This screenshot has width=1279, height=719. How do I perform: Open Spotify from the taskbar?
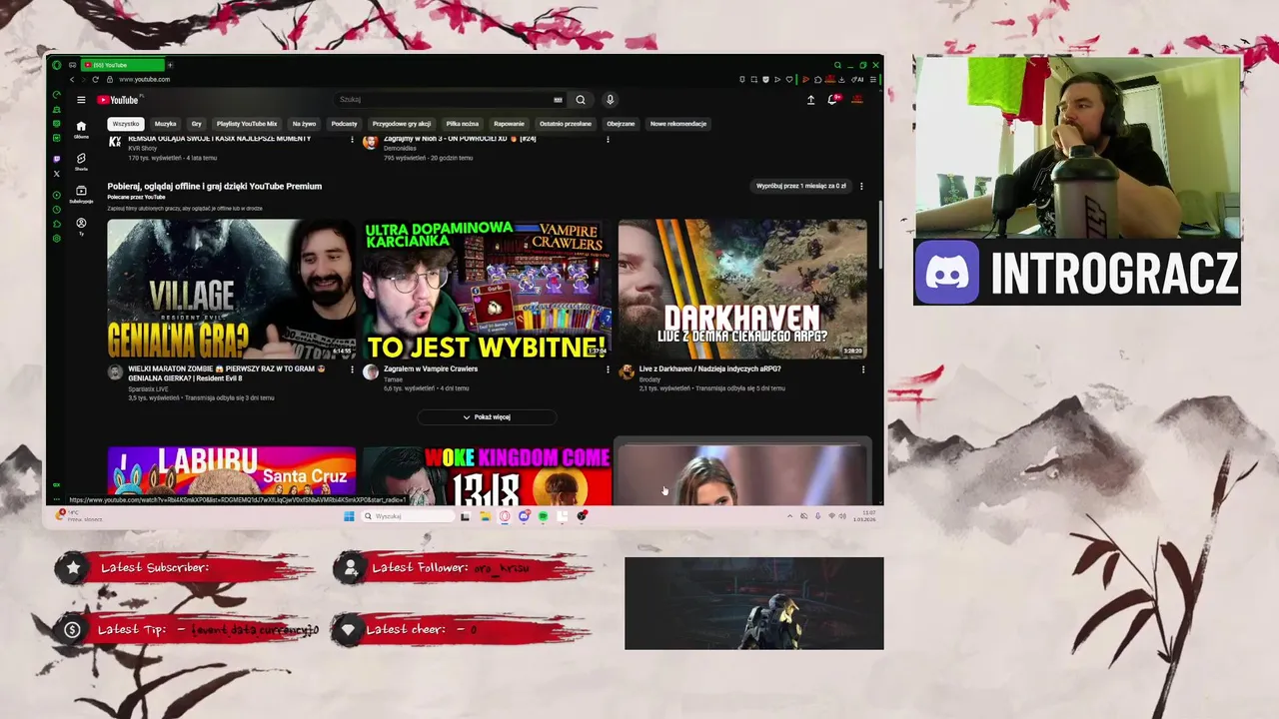pos(543,516)
